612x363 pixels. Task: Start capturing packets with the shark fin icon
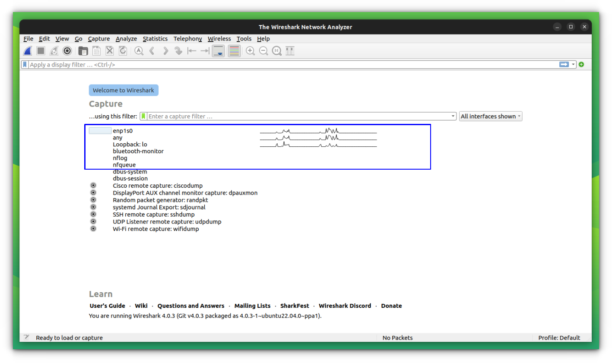28,51
